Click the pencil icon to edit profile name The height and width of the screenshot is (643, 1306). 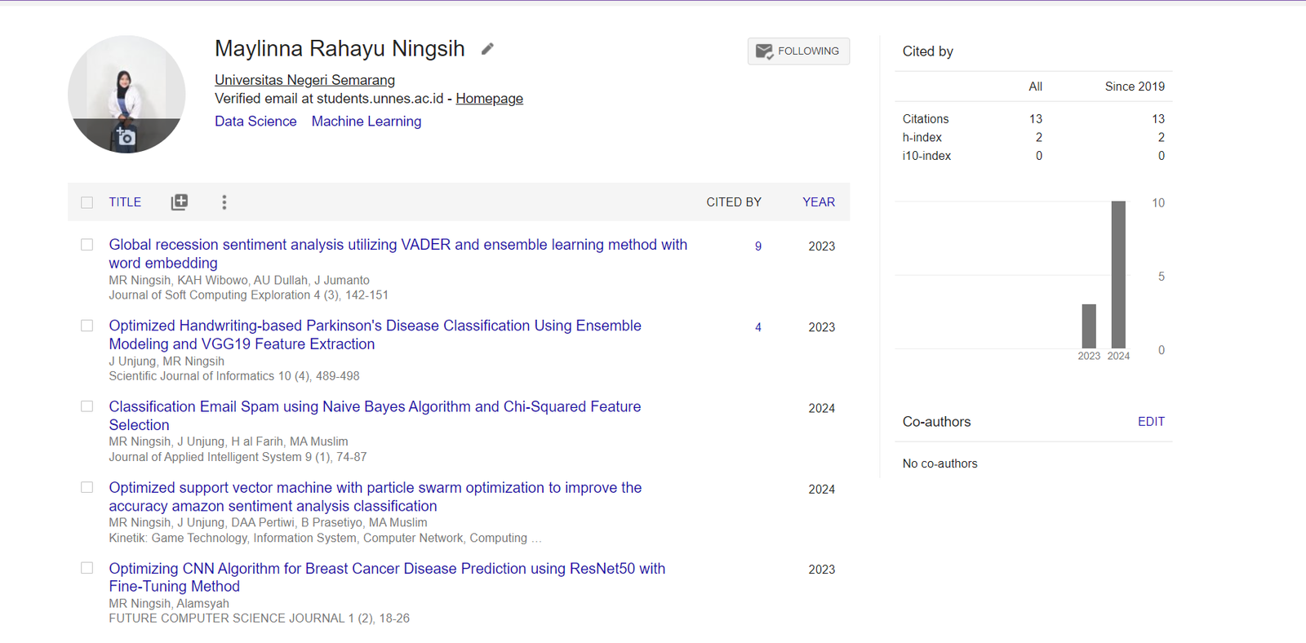[x=487, y=49]
